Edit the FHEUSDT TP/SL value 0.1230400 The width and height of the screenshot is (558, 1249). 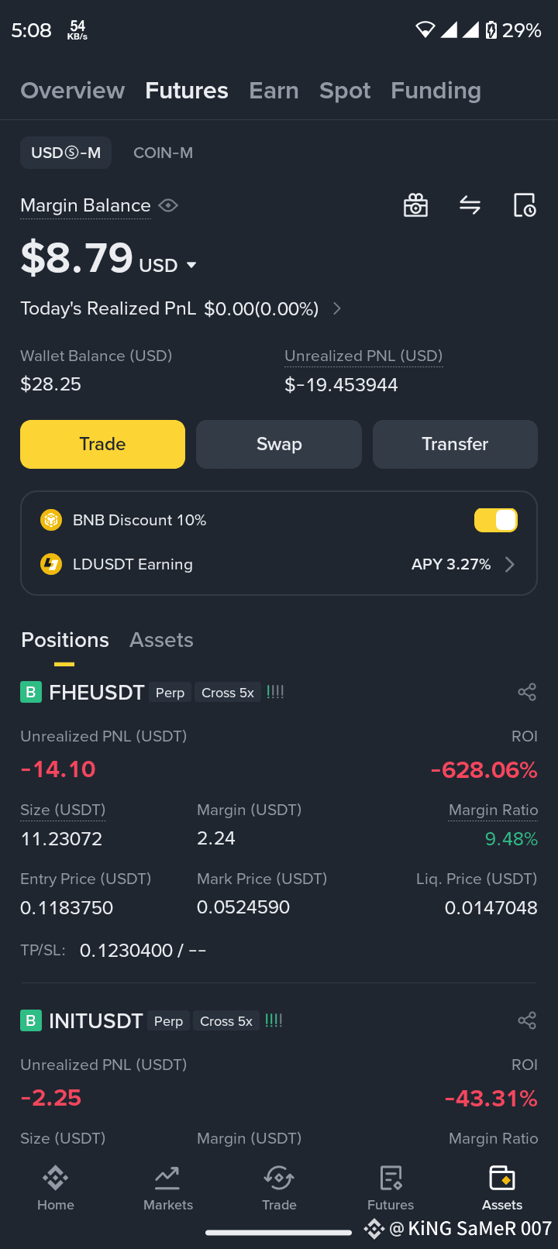[126, 950]
